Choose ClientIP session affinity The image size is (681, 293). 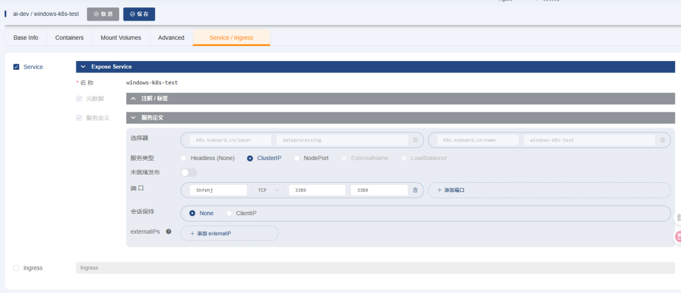click(229, 213)
